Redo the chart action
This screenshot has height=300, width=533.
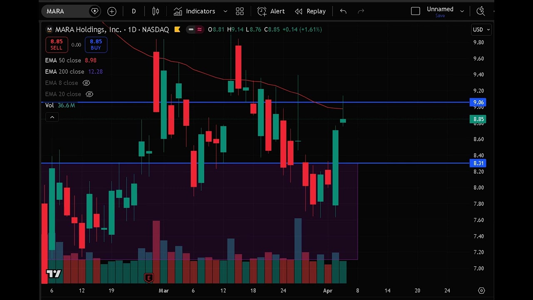click(361, 11)
